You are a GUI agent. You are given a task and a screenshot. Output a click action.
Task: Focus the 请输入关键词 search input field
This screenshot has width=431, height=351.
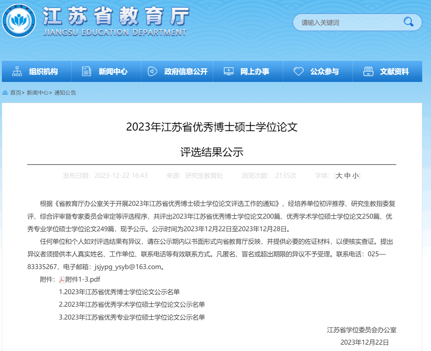tap(347, 23)
